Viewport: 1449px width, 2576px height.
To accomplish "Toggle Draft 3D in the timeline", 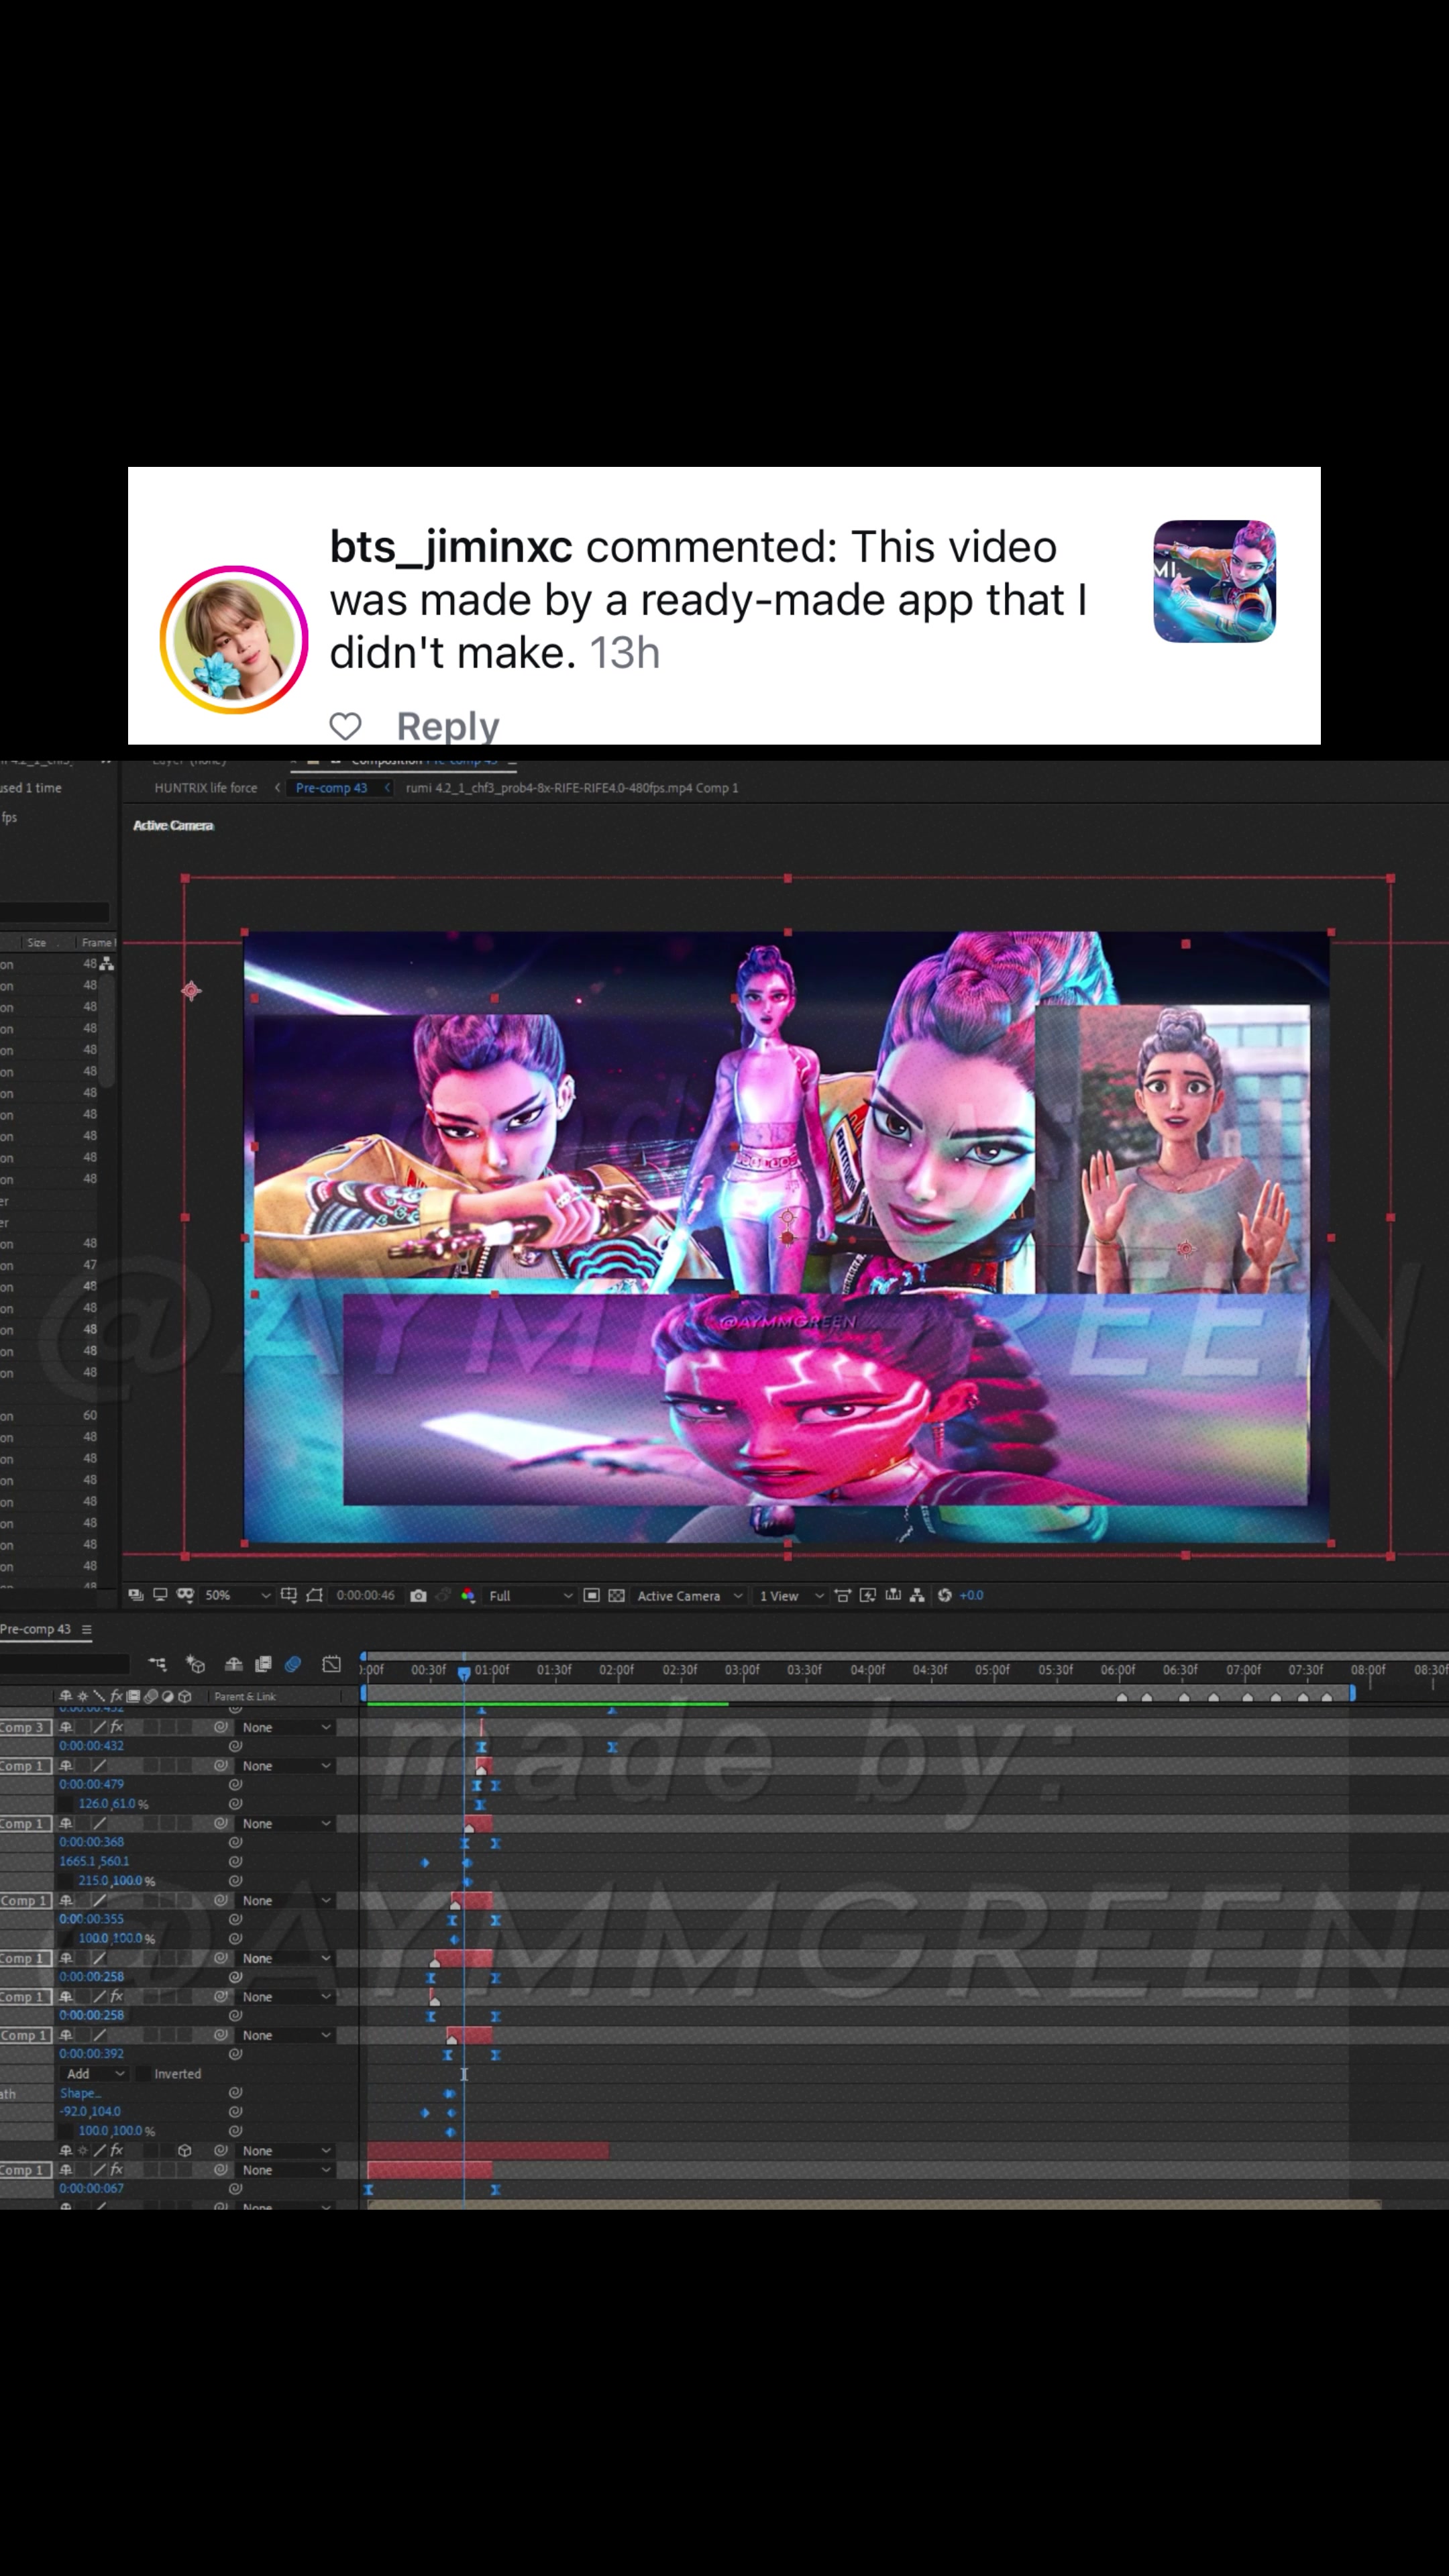I will 196,1664.
